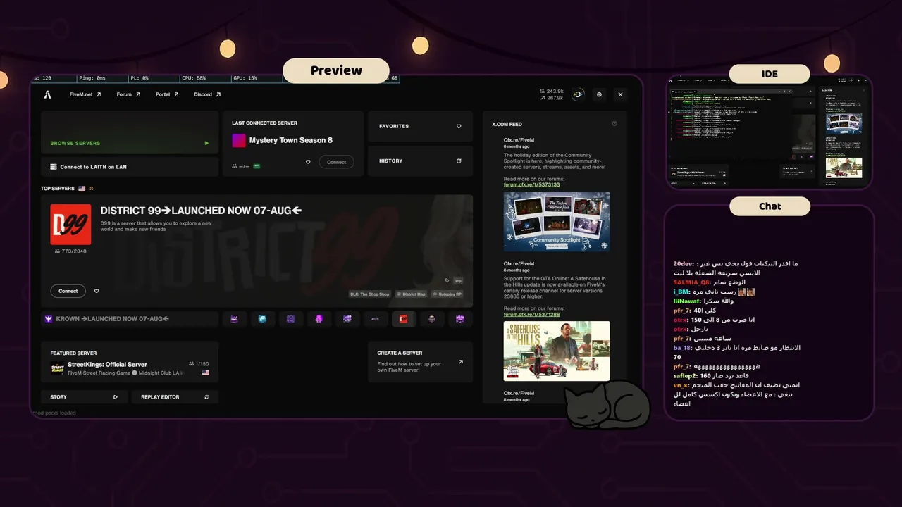Open the Discord link in the header
Image resolution: width=902 pixels, height=507 pixels.
(x=207, y=94)
